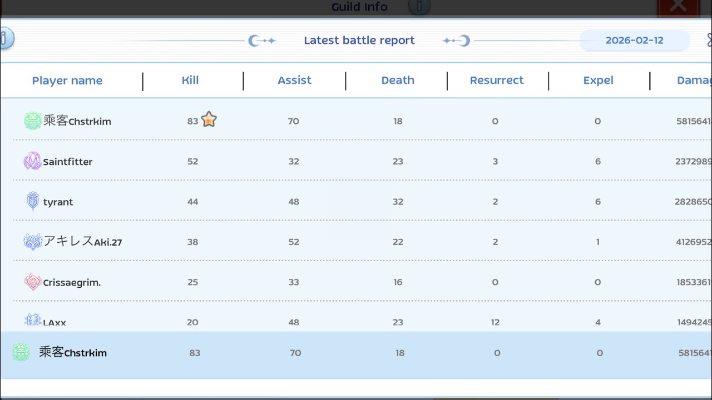The image size is (712, 400).
Task: Click the green emblem next to 乘客Chstrkim in the list
Action: (x=32, y=121)
